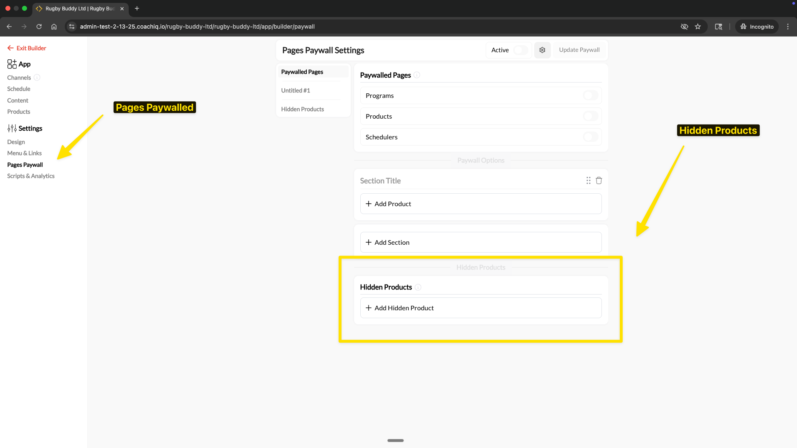Click the Add Product button
The width and height of the screenshot is (797, 448).
pyautogui.click(x=481, y=204)
